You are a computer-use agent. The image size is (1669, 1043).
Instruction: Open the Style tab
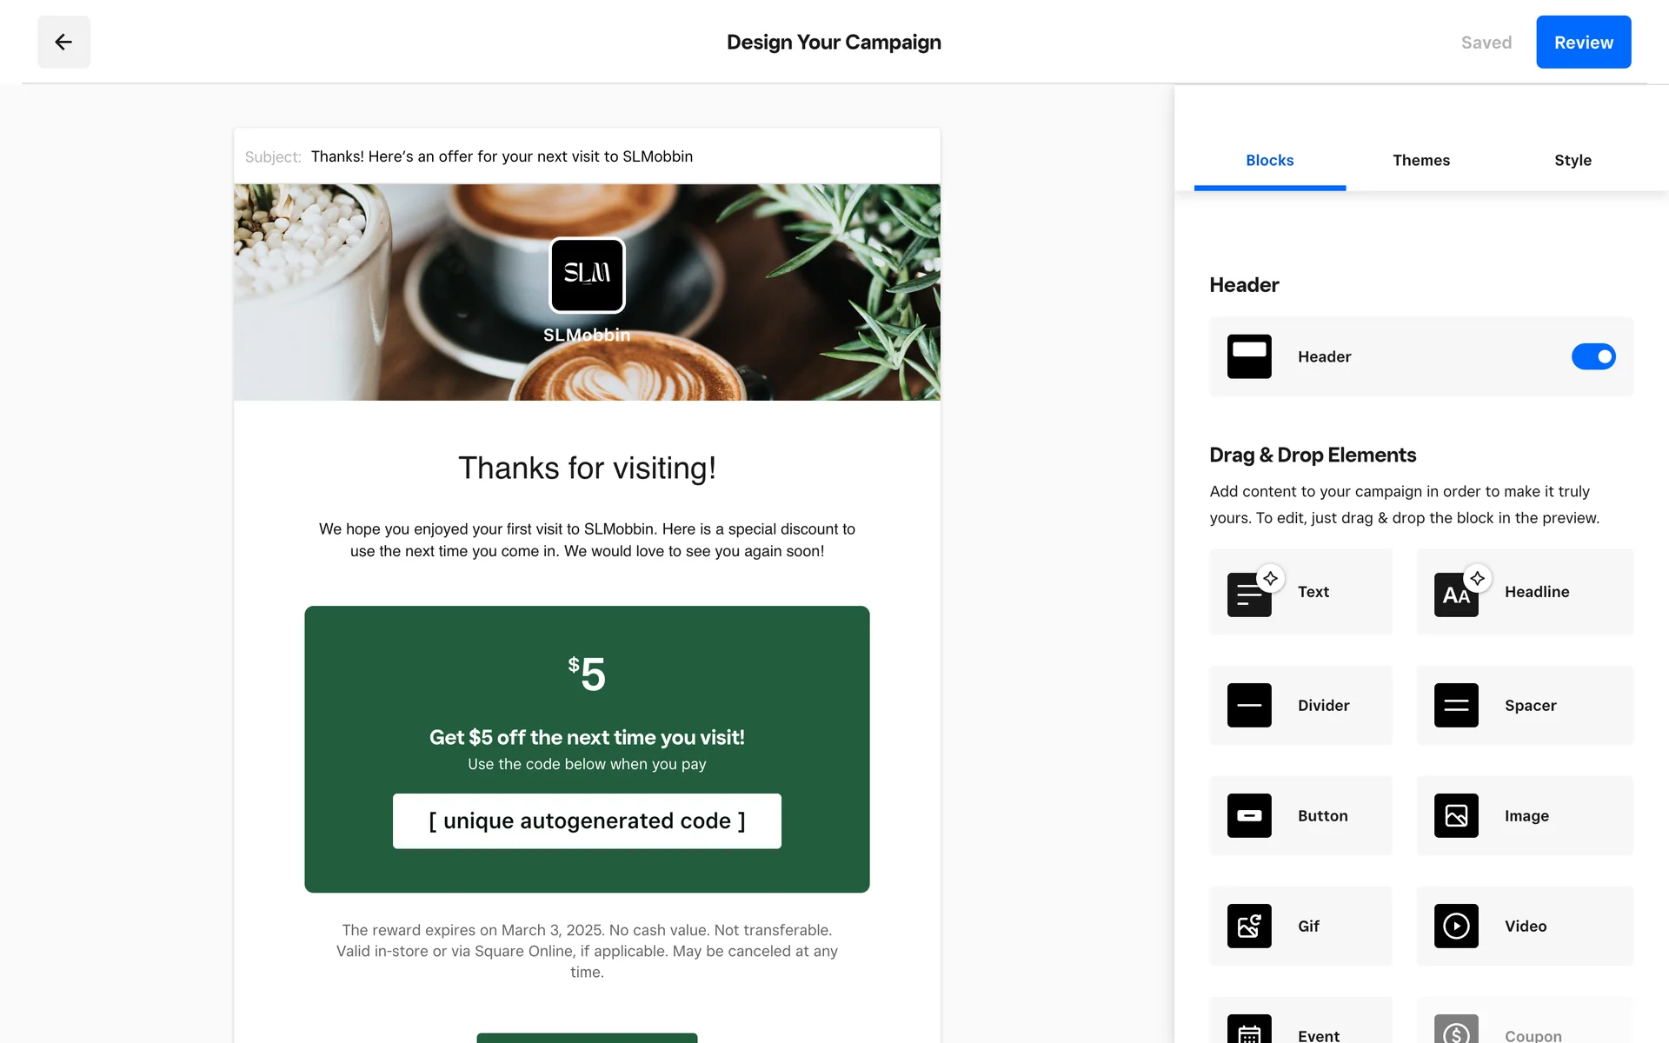(1572, 160)
